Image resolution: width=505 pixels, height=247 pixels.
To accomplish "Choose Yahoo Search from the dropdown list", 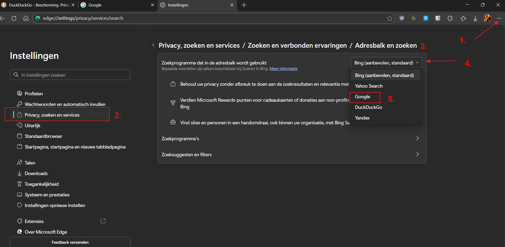I will (x=385, y=86).
